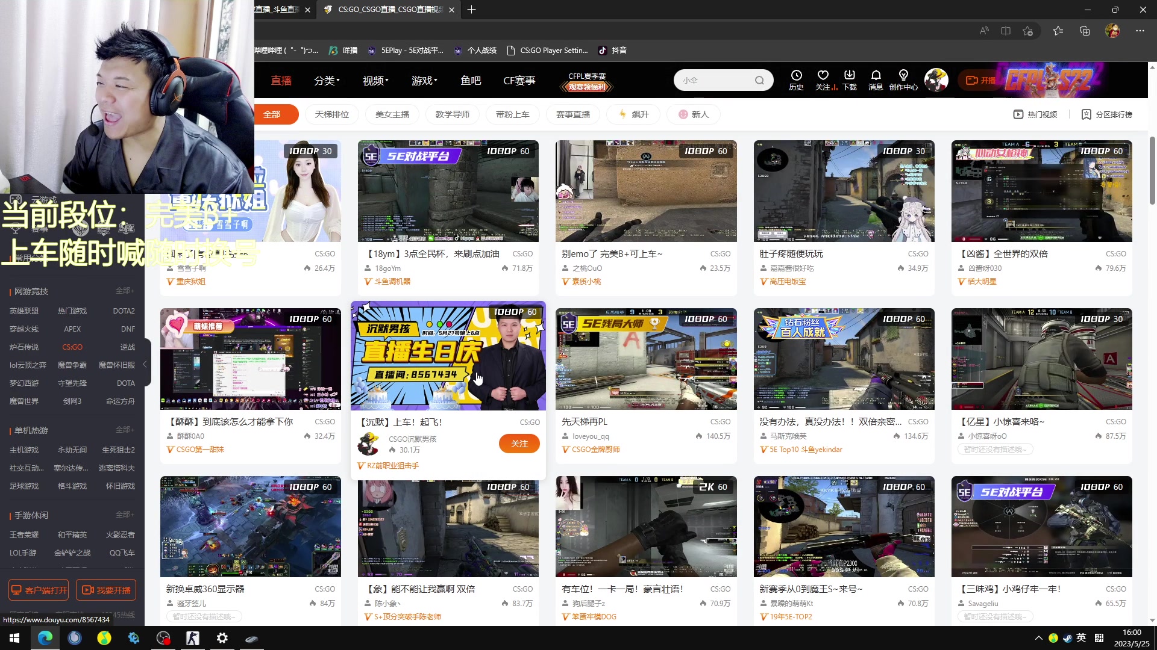Image resolution: width=1157 pixels, height=650 pixels.
Task: Select the 飙升 filter tab
Action: [633, 114]
